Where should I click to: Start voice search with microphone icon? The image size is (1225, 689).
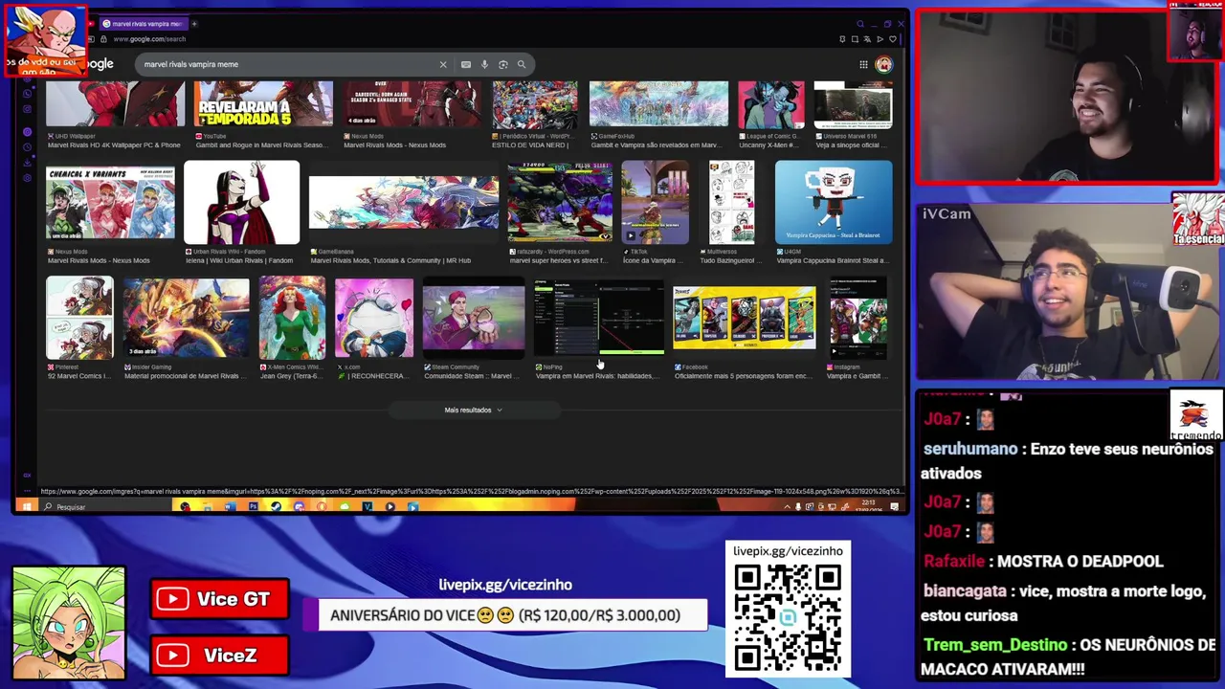click(484, 64)
